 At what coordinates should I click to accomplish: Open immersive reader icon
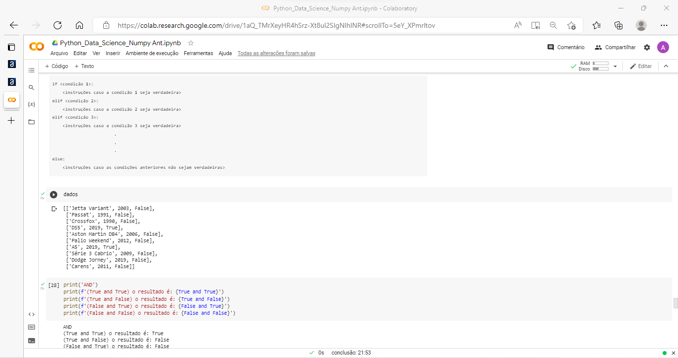tap(536, 25)
